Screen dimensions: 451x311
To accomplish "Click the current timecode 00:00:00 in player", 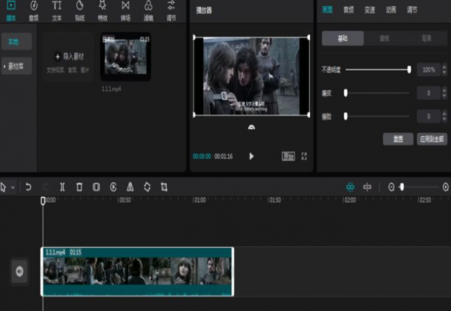I will (202, 157).
